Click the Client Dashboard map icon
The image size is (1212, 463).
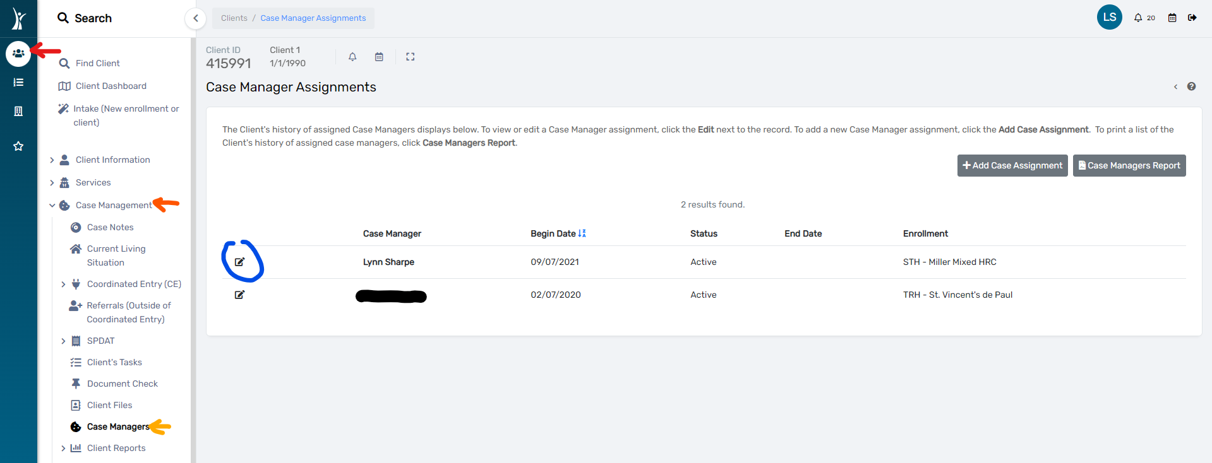coord(64,86)
